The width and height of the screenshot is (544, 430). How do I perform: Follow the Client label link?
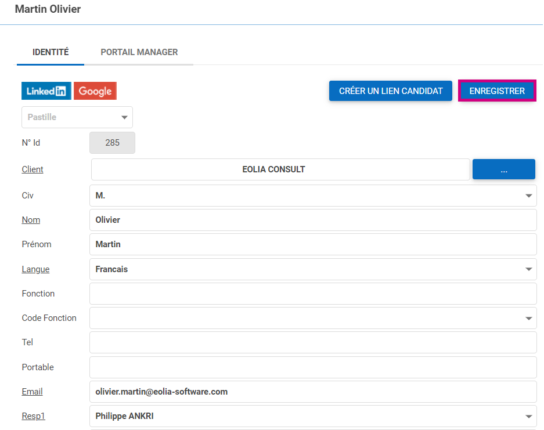point(33,169)
